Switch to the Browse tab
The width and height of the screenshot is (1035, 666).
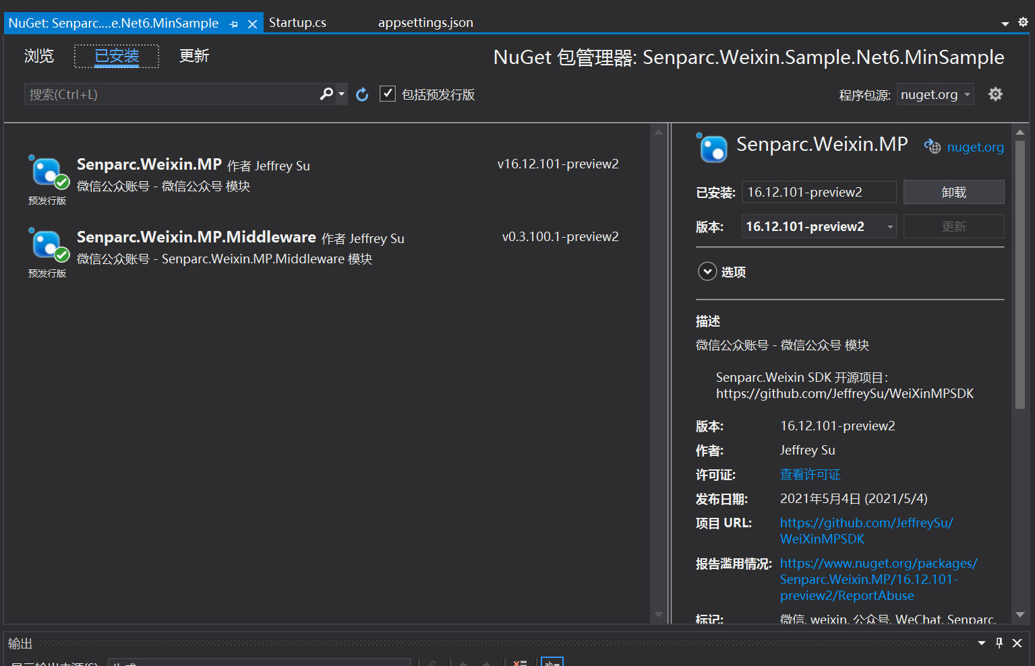pos(39,56)
